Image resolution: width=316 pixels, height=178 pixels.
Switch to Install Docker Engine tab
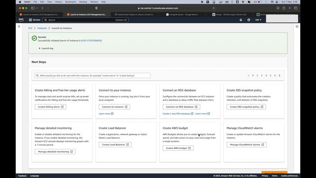click(x=134, y=14)
